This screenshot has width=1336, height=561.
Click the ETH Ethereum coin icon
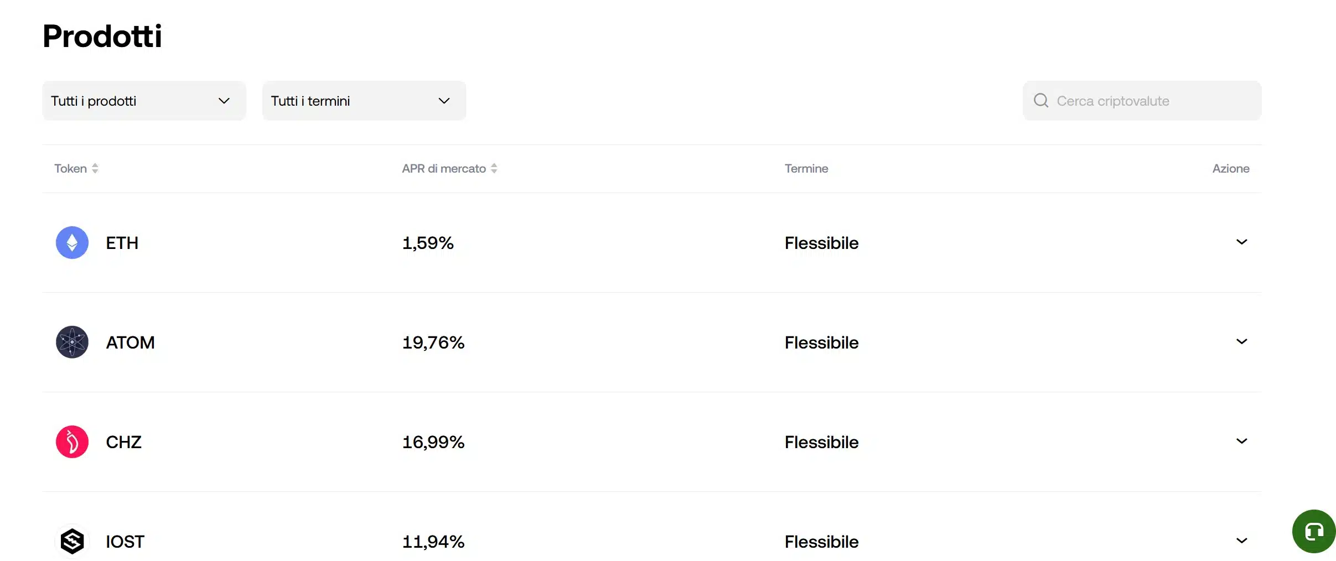72,242
